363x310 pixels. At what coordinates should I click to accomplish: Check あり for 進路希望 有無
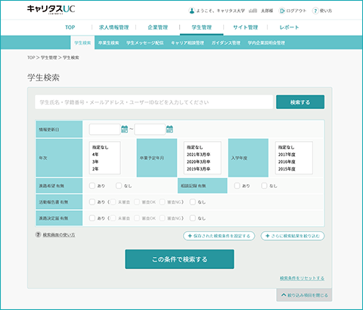click(92, 186)
